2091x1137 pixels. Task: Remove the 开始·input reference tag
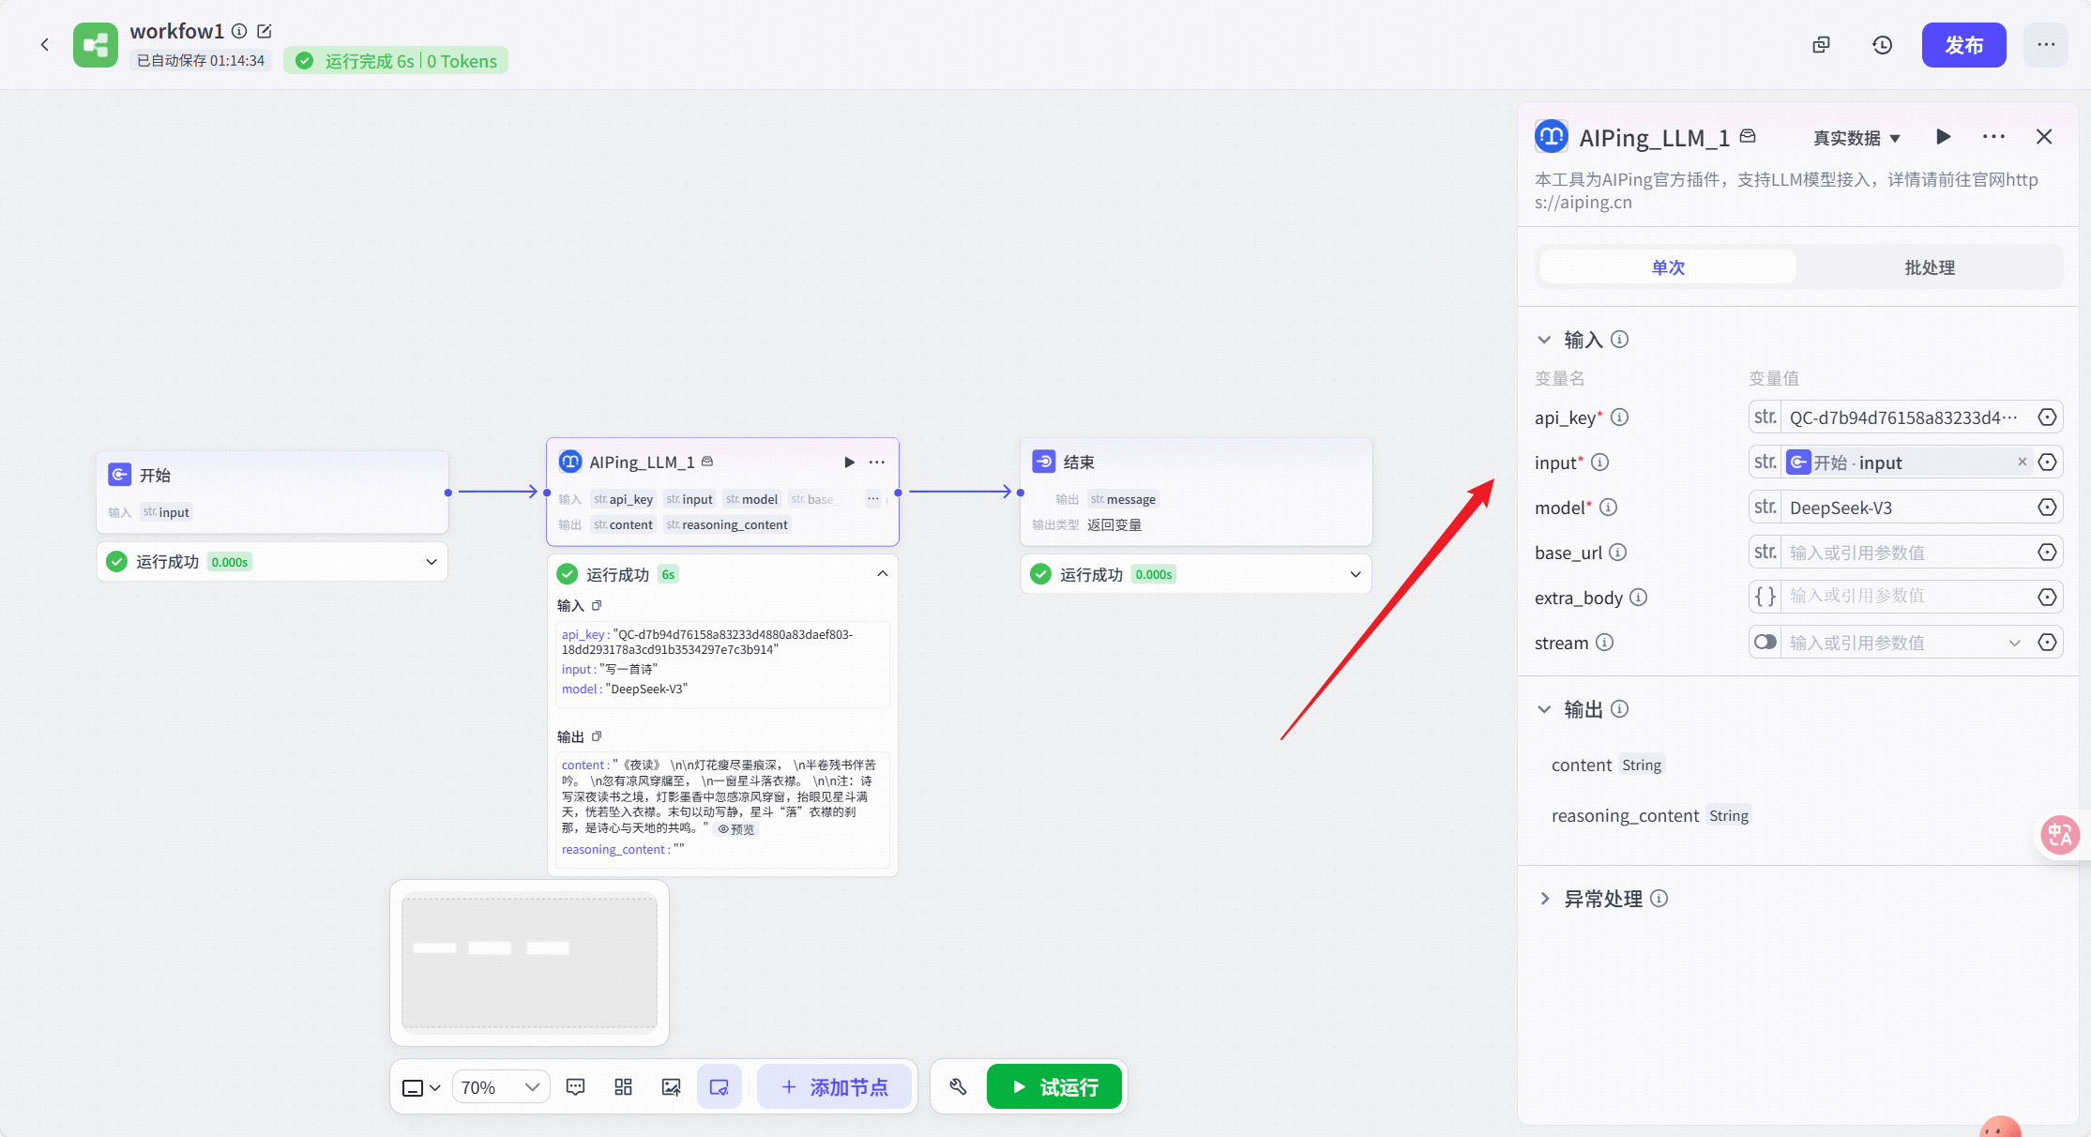click(2022, 462)
